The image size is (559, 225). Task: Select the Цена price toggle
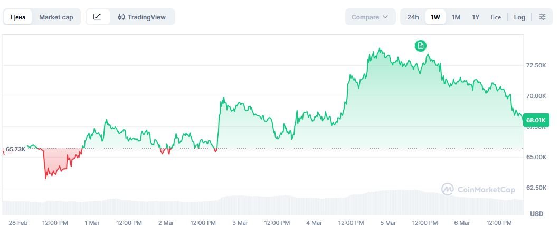pos(18,17)
